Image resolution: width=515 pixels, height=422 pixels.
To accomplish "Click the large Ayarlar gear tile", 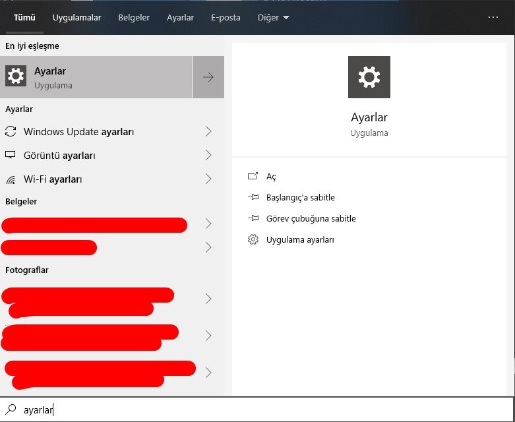I will [369, 77].
